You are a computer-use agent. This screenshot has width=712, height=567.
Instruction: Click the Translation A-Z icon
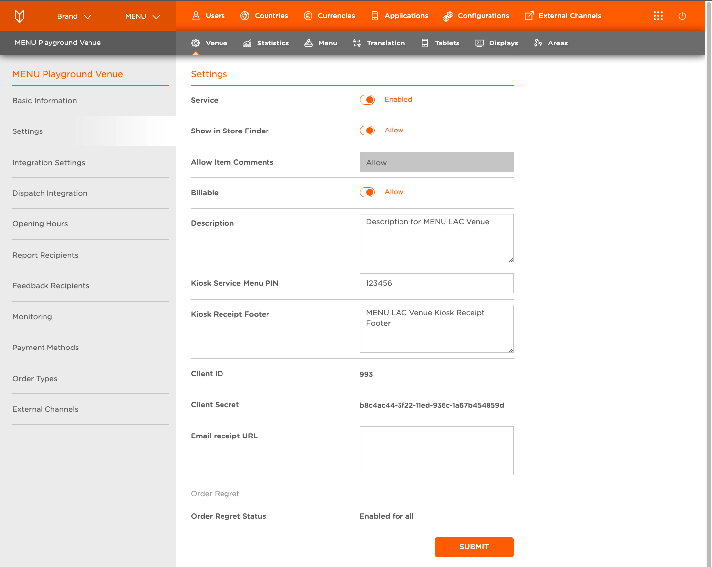(357, 43)
